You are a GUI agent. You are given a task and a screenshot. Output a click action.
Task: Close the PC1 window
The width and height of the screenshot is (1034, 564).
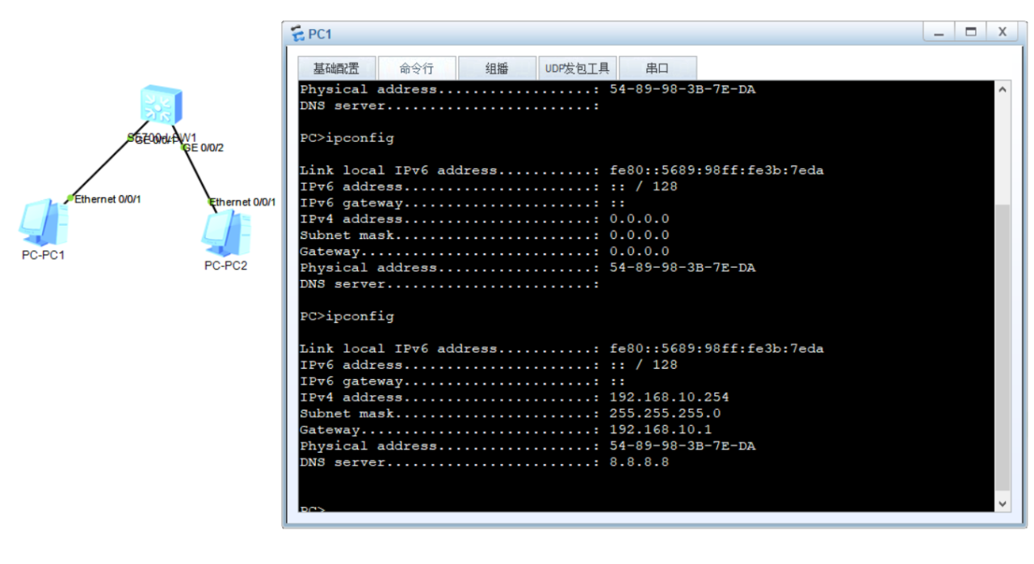[x=1002, y=32]
